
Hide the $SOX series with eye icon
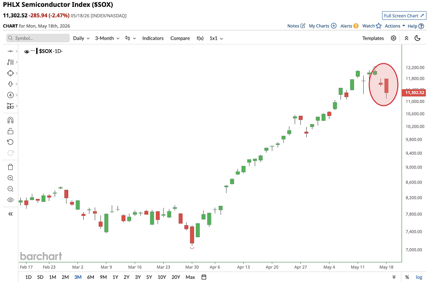[x=27, y=52]
